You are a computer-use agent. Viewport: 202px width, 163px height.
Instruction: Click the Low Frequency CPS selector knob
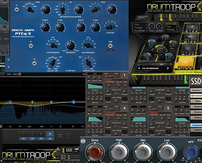pos(53,45)
